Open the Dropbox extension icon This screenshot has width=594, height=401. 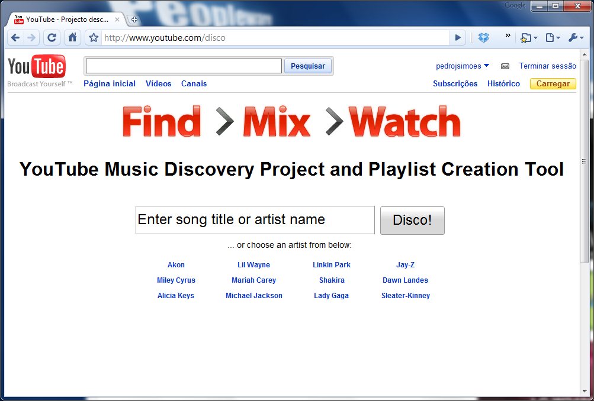pyautogui.click(x=484, y=38)
